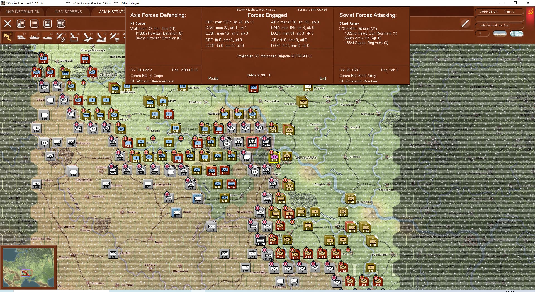
Task: Click 842nd Howitzer Battalion (0) entry
Action: (159, 38)
